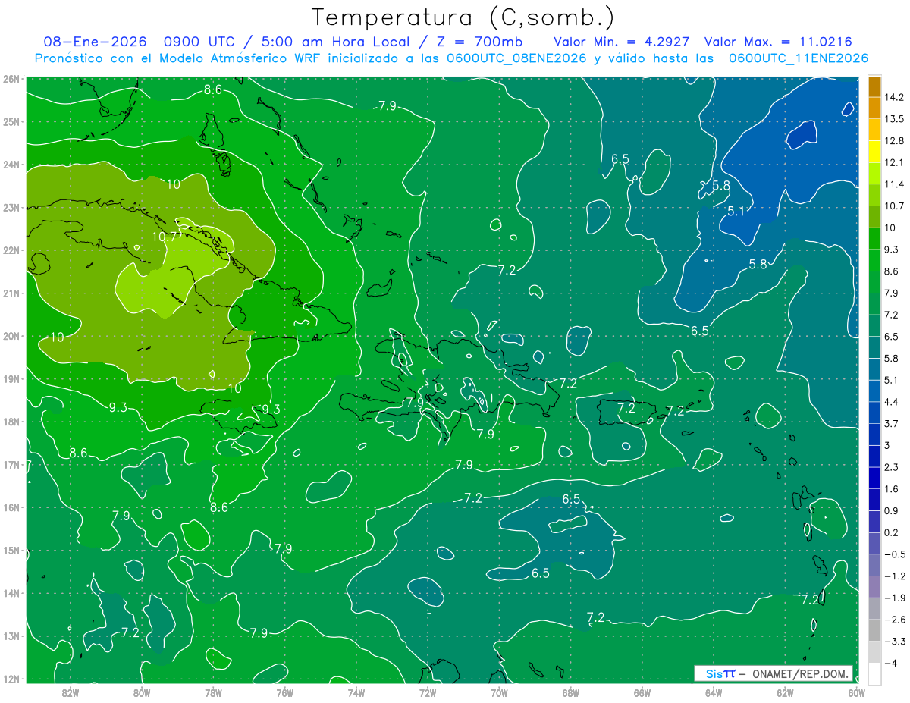The height and width of the screenshot is (703, 910).
Task: Click the longitude axis label "78W"
Action: 213,692
